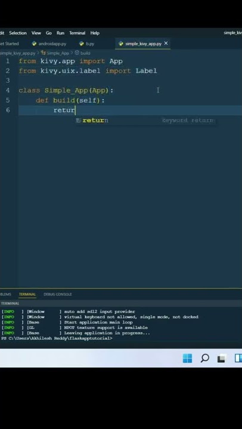This screenshot has width=242, height=429.
Task: Open Task View on the taskbar
Action: tap(222, 358)
